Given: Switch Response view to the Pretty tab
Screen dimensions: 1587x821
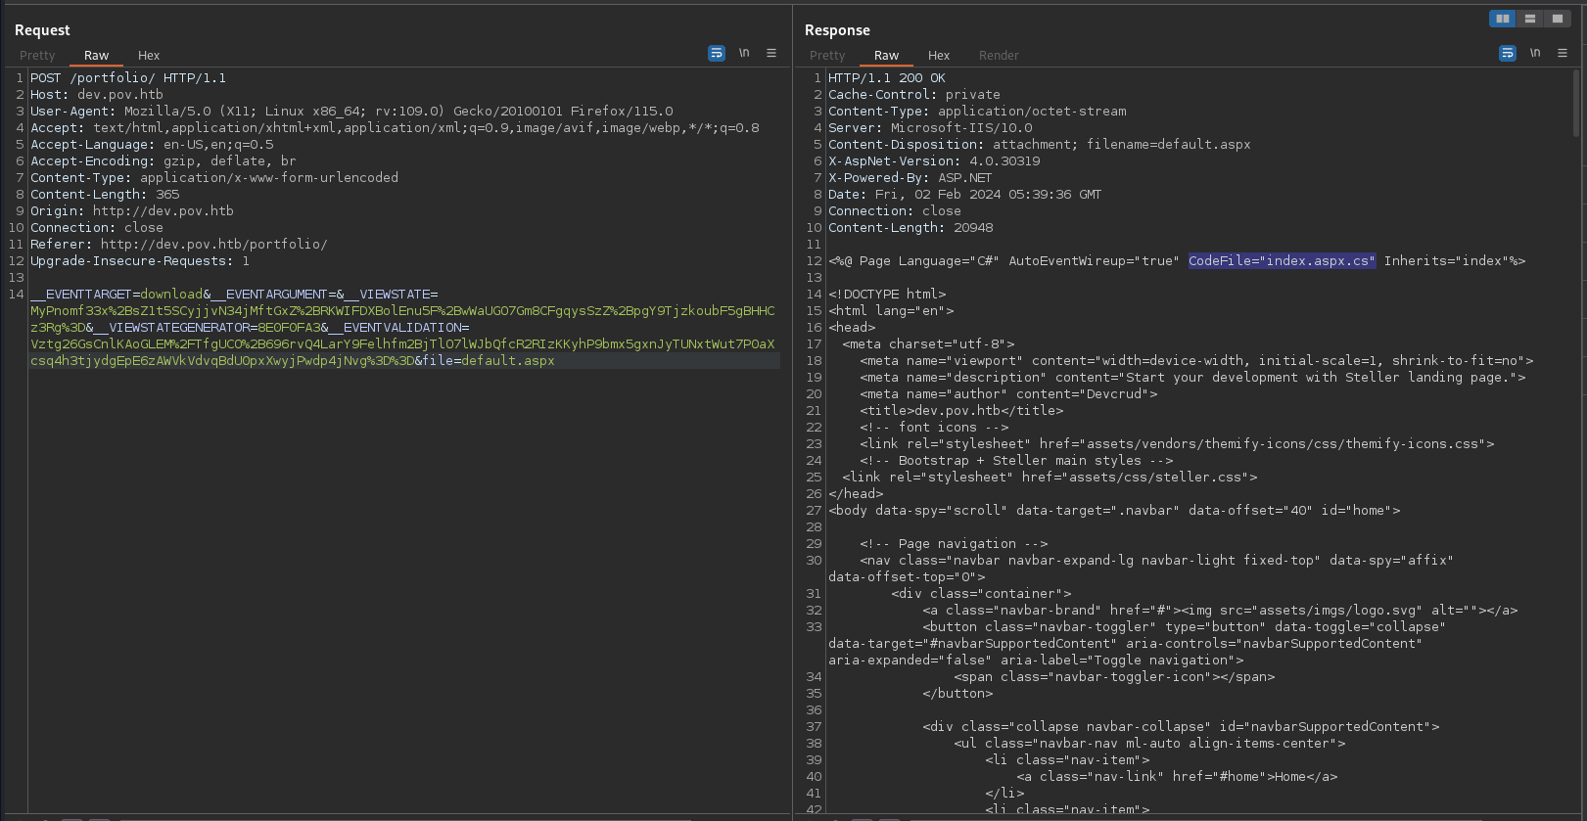Looking at the screenshot, I should coord(827,56).
